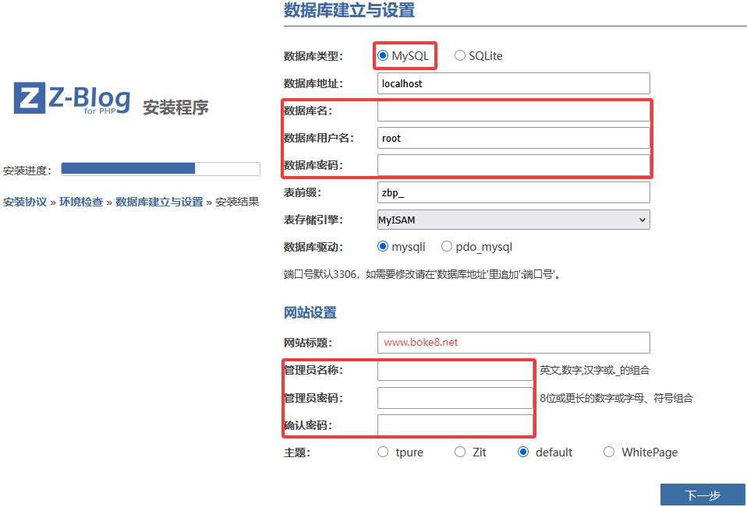Click the 数据库建立与设置 breadcrumb link
Screen dimensions: 747x507
click(x=159, y=202)
